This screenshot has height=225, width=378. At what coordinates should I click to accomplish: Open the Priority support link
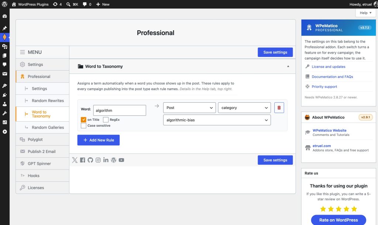tap(324, 86)
